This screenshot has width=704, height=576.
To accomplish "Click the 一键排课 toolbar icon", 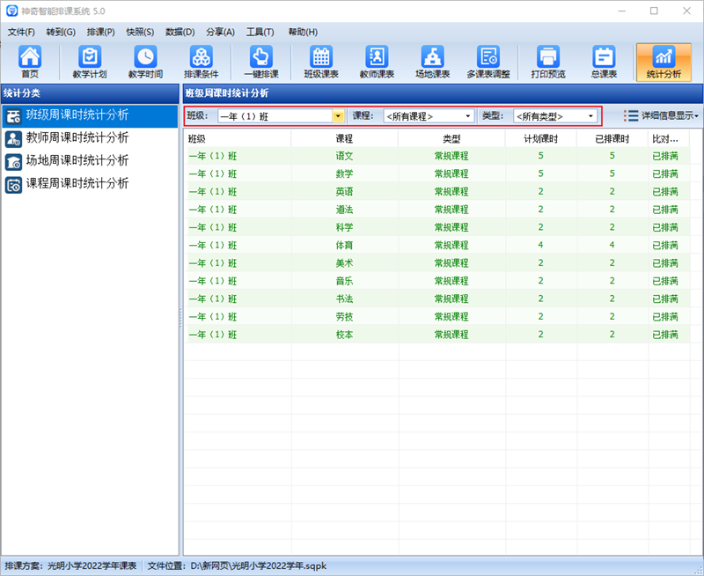I will (x=260, y=62).
